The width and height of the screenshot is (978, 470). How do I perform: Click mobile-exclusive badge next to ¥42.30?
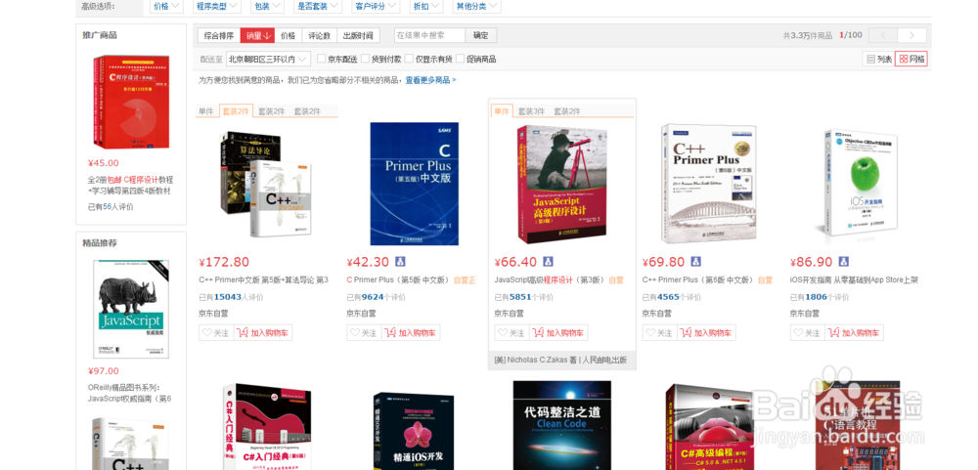point(400,262)
